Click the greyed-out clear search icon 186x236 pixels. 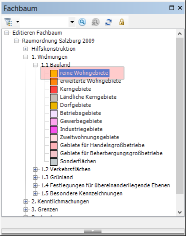(95, 22)
